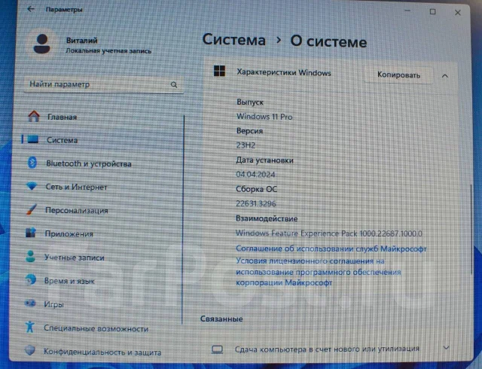Click the Связанные heading

point(221,319)
